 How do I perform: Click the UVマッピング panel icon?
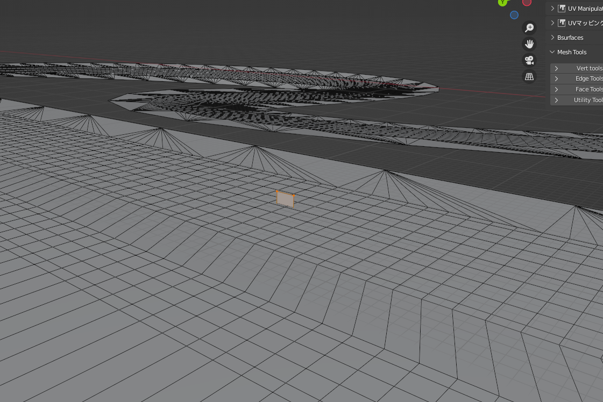562,23
